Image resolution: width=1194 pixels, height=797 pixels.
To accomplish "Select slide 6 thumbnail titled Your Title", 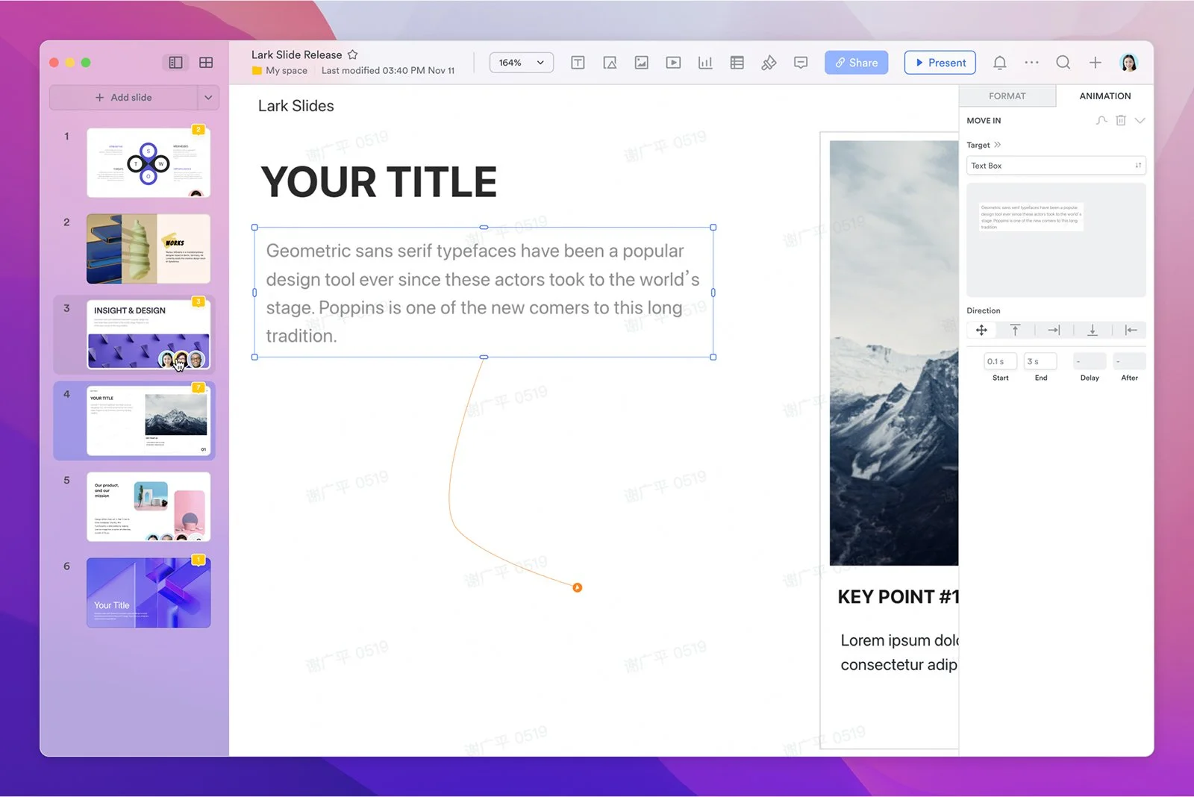I will 149,593.
